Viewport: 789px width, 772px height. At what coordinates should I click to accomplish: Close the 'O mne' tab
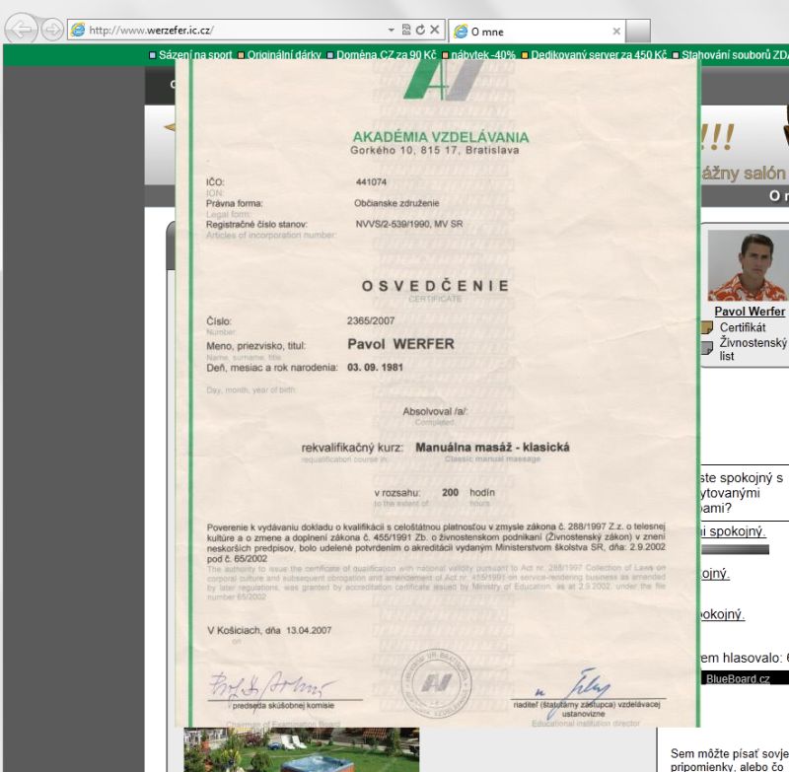coord(616,32)
